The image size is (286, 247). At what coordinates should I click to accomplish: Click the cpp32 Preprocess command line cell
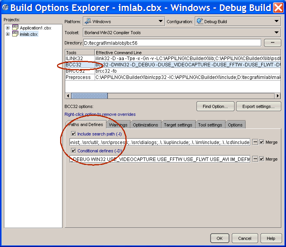[x=188, y=77]
